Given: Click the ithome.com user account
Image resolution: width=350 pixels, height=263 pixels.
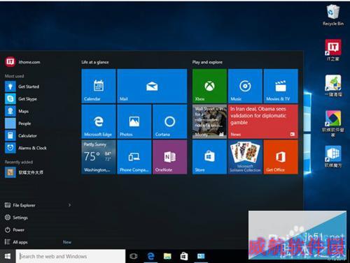Looking at the screenshot, I should pos(22,62).
